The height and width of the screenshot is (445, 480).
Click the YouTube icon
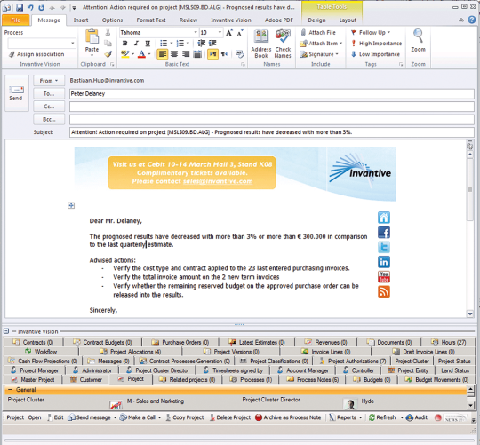pyautogui.click(x=384, y=277)
